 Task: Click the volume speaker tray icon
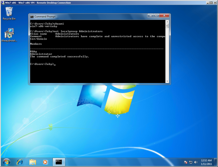[196, 162]
